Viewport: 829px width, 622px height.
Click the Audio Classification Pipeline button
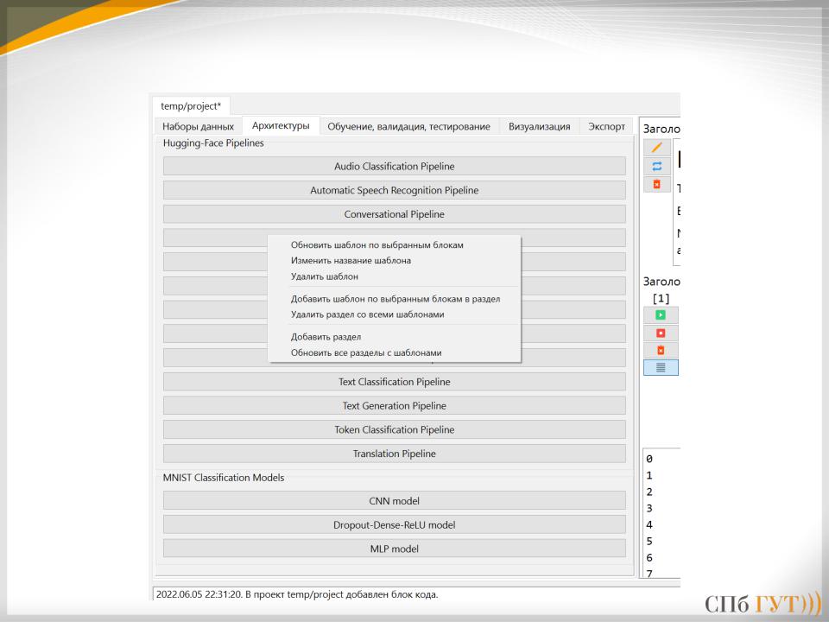click(395, 166)
